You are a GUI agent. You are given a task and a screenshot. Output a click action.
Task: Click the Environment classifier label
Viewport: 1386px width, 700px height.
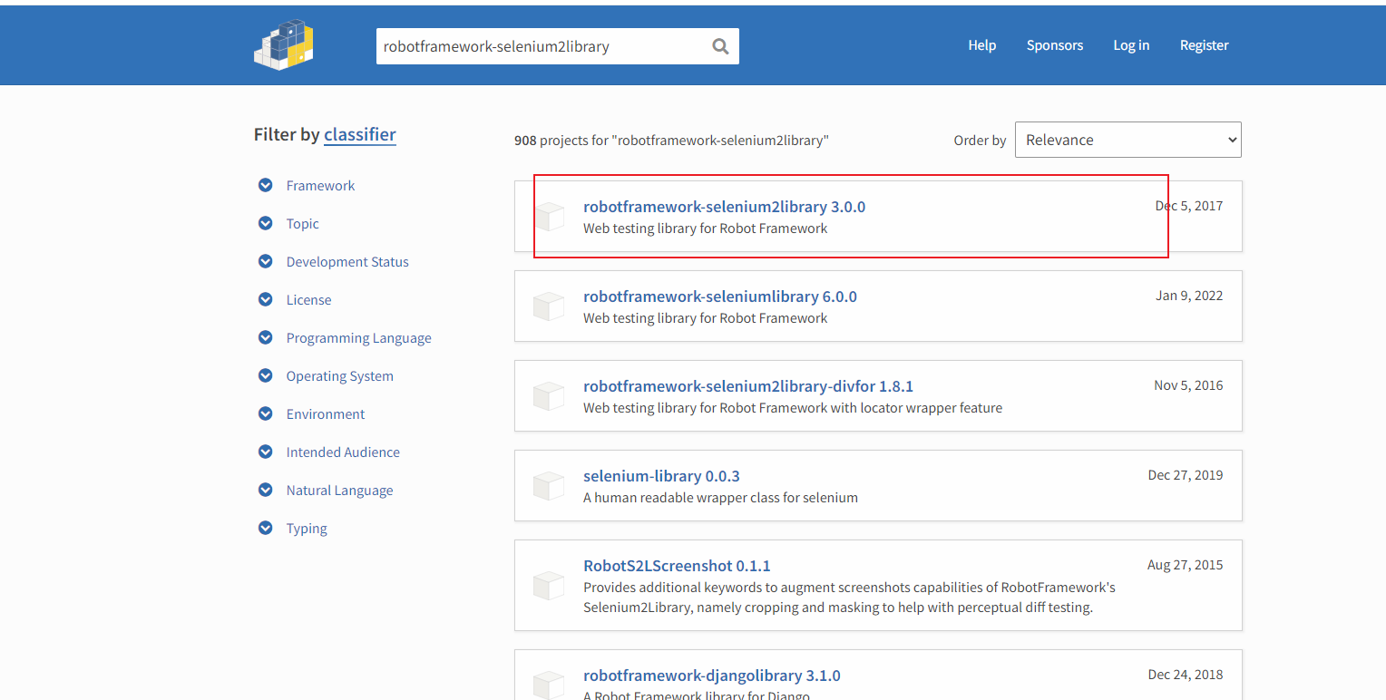click(x=325, y=413)
